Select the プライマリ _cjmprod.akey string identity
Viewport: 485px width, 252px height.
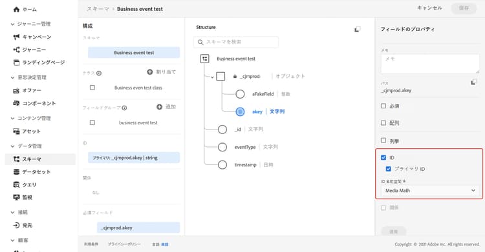click(134, 158)
